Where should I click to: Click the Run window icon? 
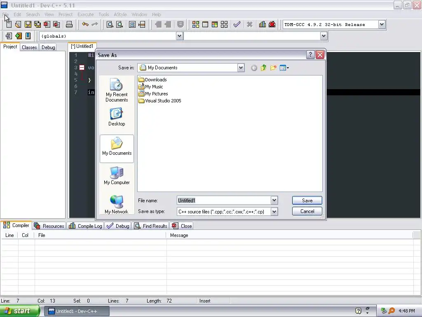[205, 24]
